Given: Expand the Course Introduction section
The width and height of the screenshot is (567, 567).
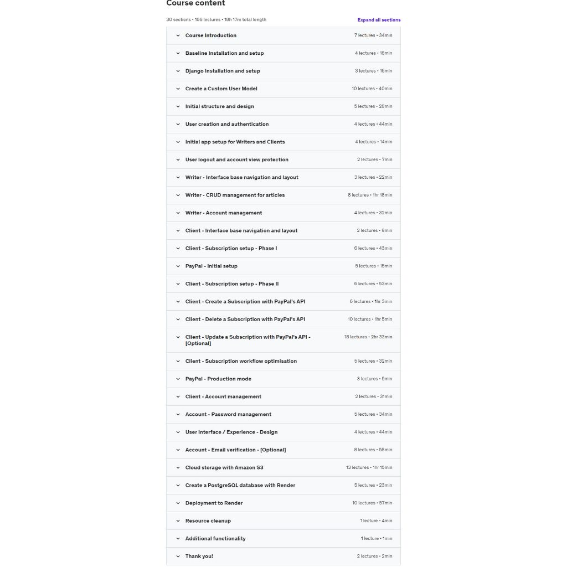Looking at the screenshot, I should click(x=210, y=35).
